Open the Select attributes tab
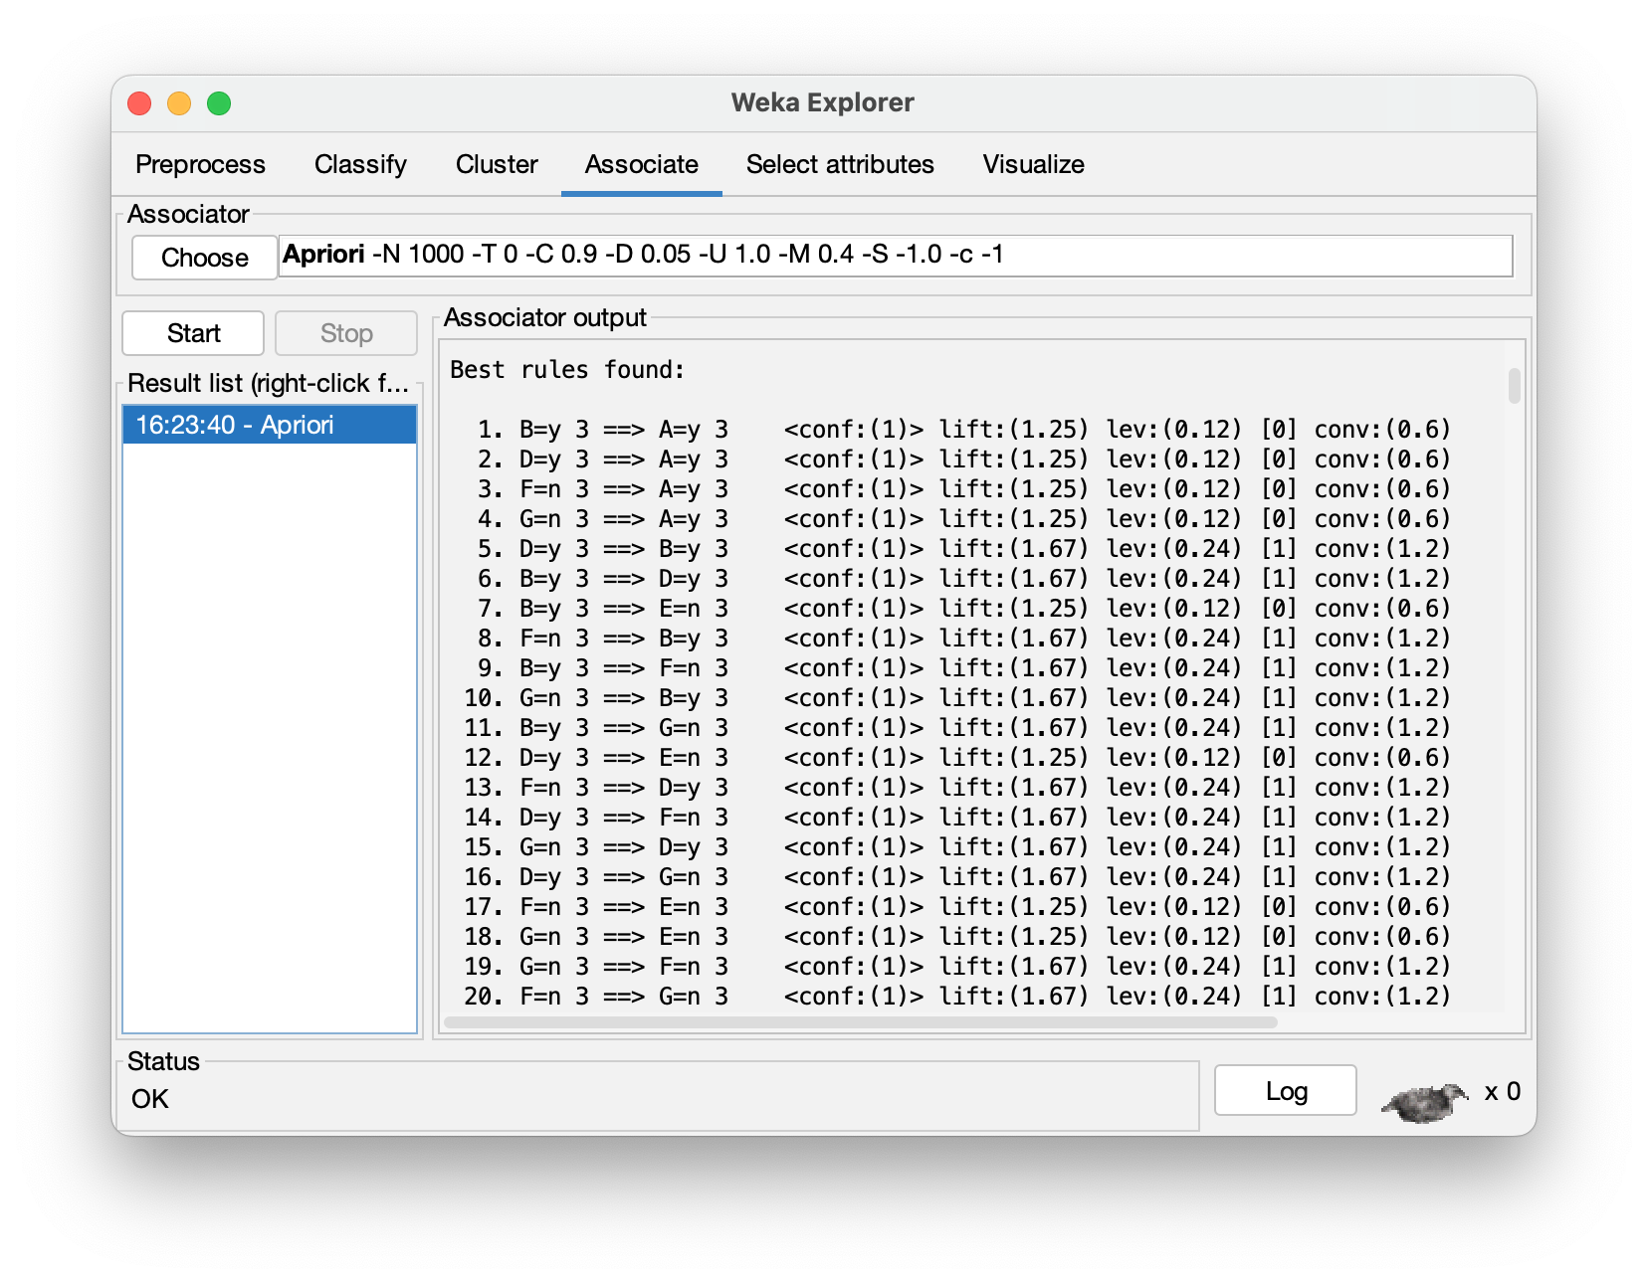This screenshot has height=1283, width=1648. (x=839, y=164)
